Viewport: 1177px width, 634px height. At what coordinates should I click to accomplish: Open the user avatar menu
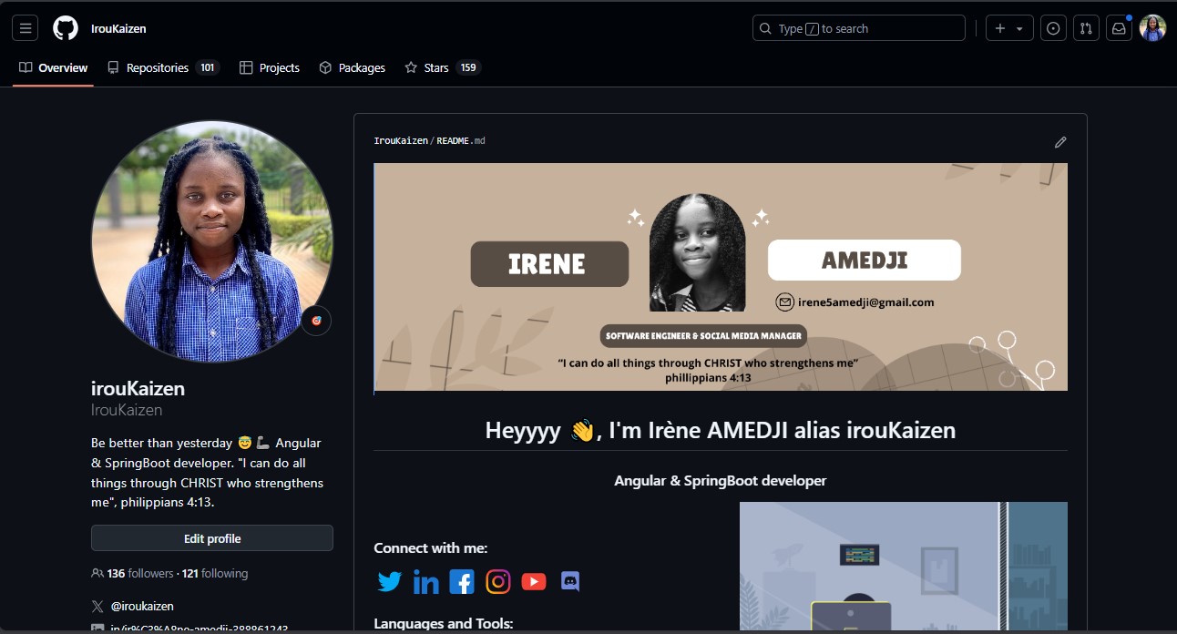point(1152,28)
